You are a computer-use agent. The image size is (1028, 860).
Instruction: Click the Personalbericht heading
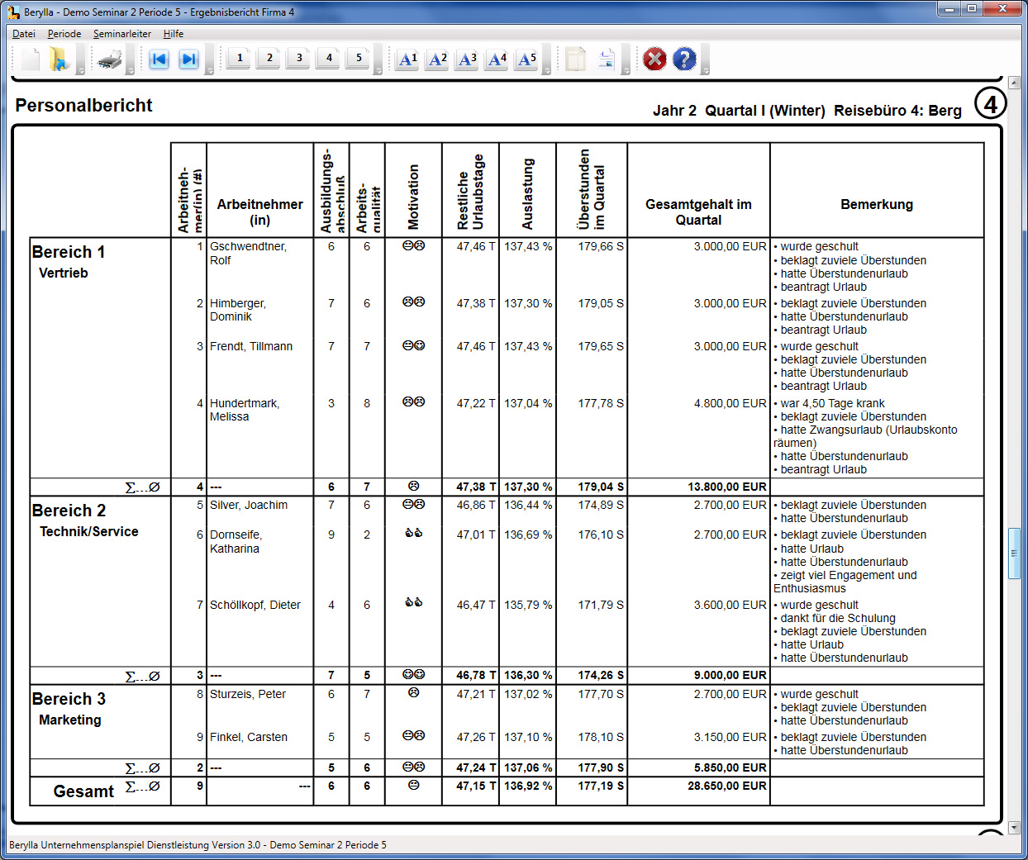[83, 106]
